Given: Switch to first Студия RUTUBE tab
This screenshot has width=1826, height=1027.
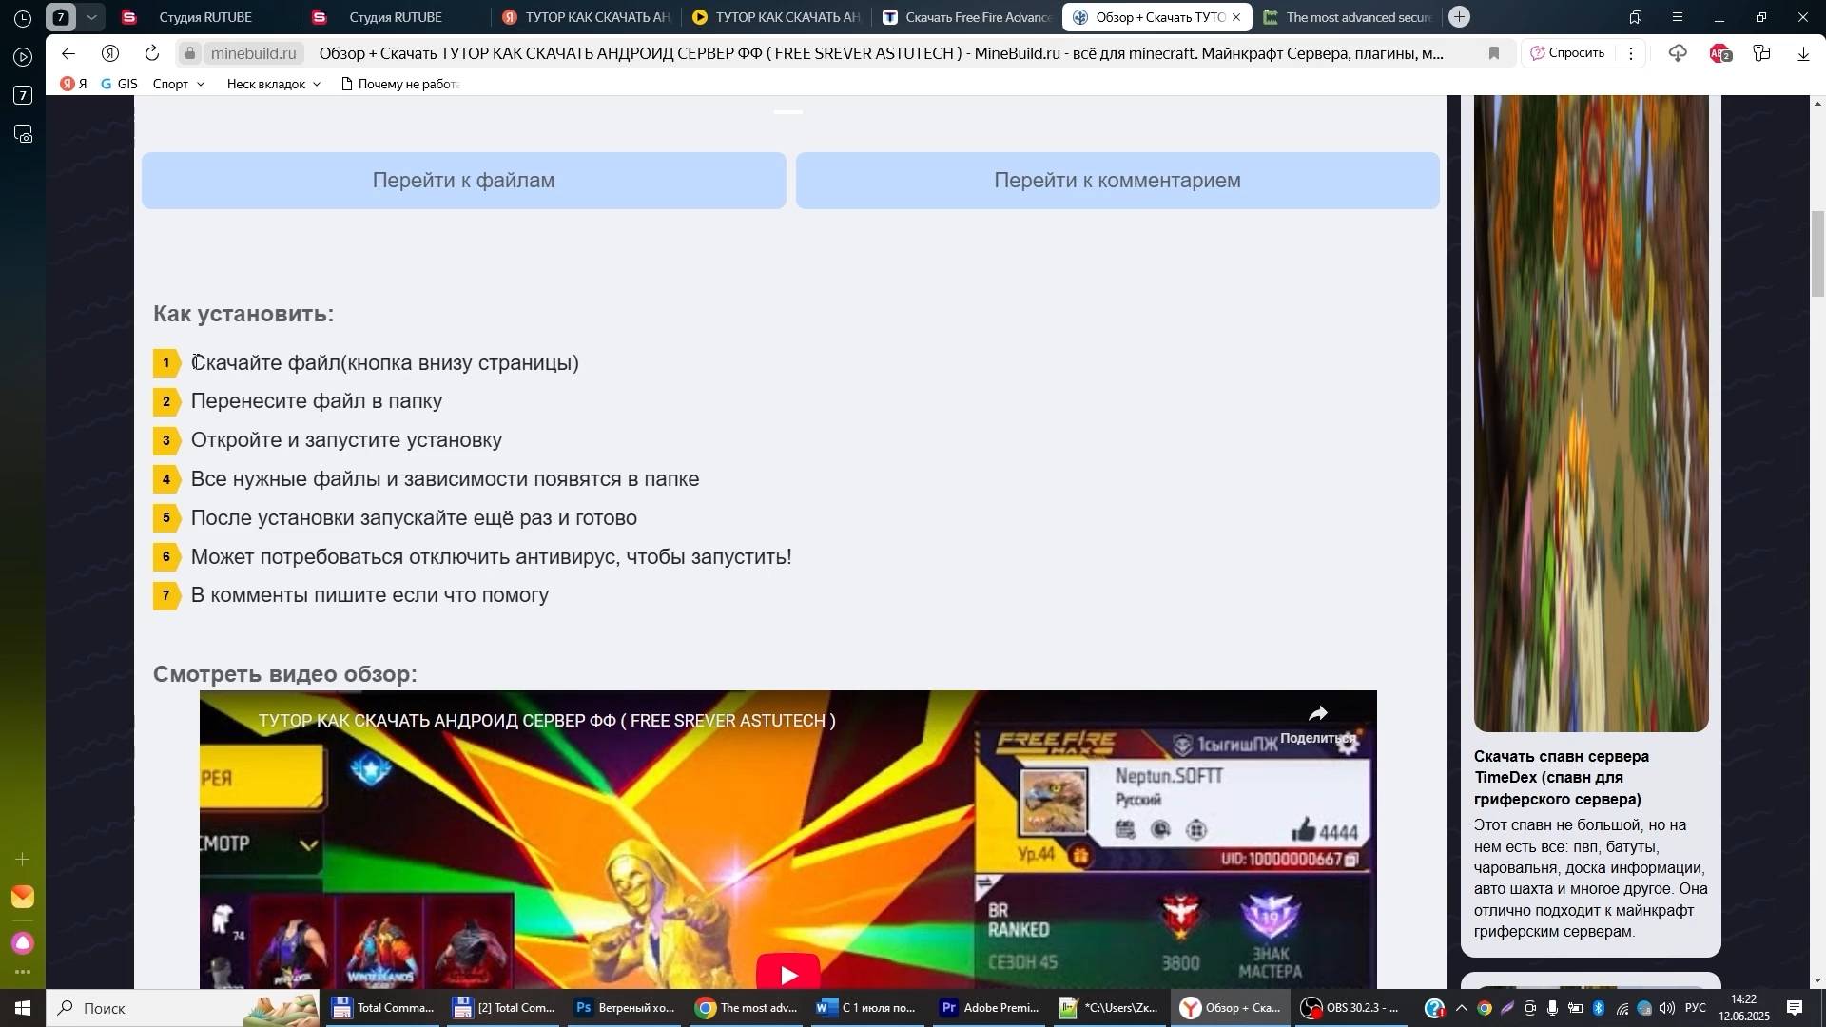Looking at the screenshot, I should 204,17.
